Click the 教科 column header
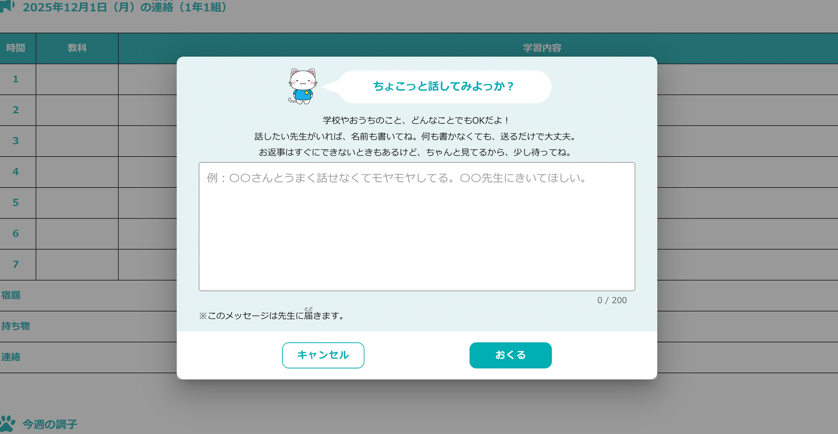 click(77, 48)
